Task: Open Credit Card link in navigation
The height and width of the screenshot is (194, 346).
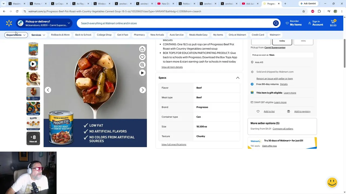Action: tap(258, 35)
